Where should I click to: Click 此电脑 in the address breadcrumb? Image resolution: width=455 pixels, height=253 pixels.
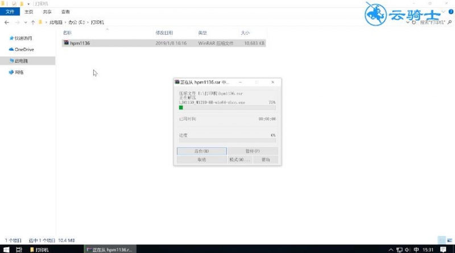click(56, 22)
